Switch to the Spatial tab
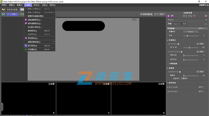The width and height of the screenshot is (209, 116). coord(177,24)
